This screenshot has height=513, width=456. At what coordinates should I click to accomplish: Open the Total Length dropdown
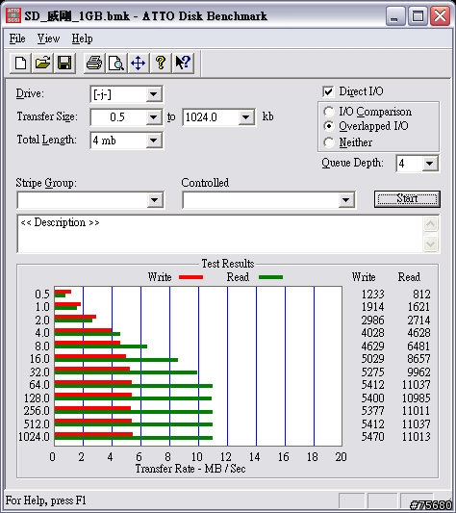[x=153, y=141]
